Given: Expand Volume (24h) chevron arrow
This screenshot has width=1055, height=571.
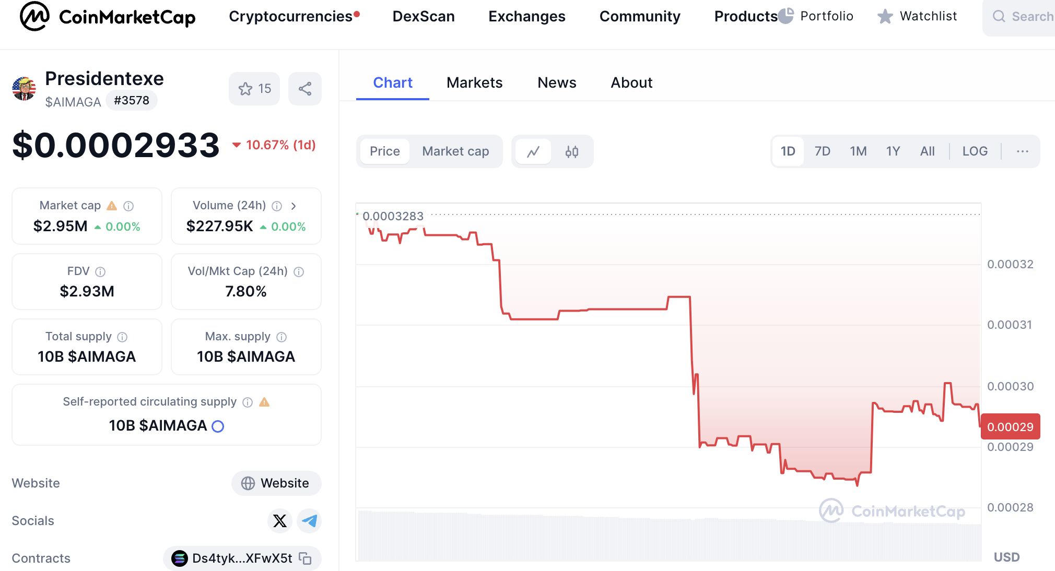Looking at the screenshot, I should pyautogui.click(x=294, y=206).
